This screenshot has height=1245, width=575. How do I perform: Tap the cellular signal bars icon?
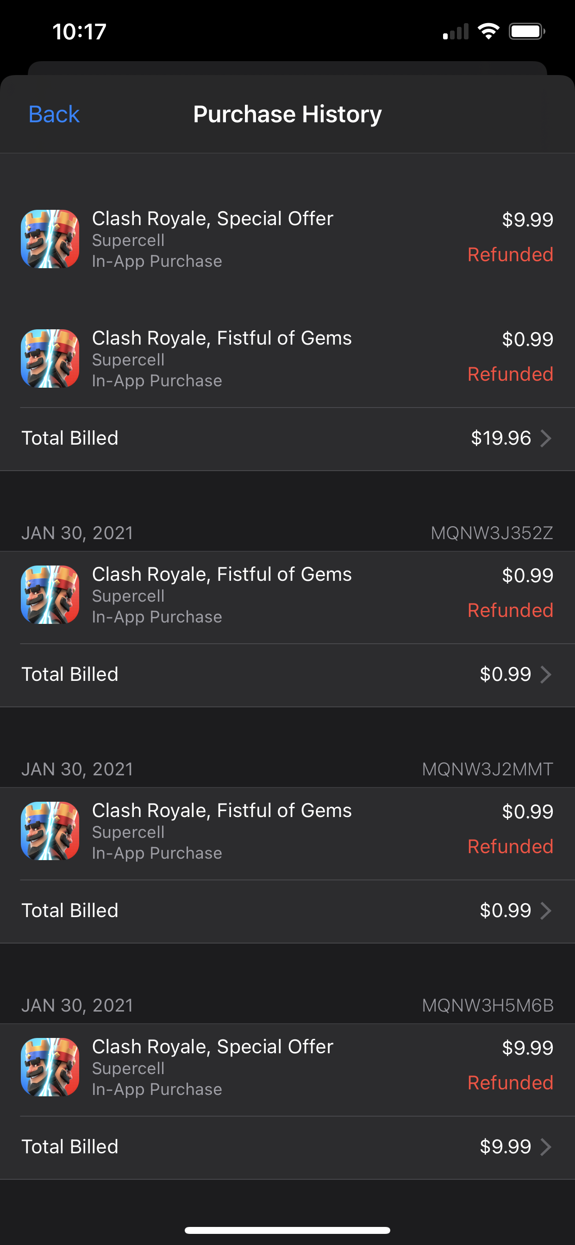pos(456,32)
